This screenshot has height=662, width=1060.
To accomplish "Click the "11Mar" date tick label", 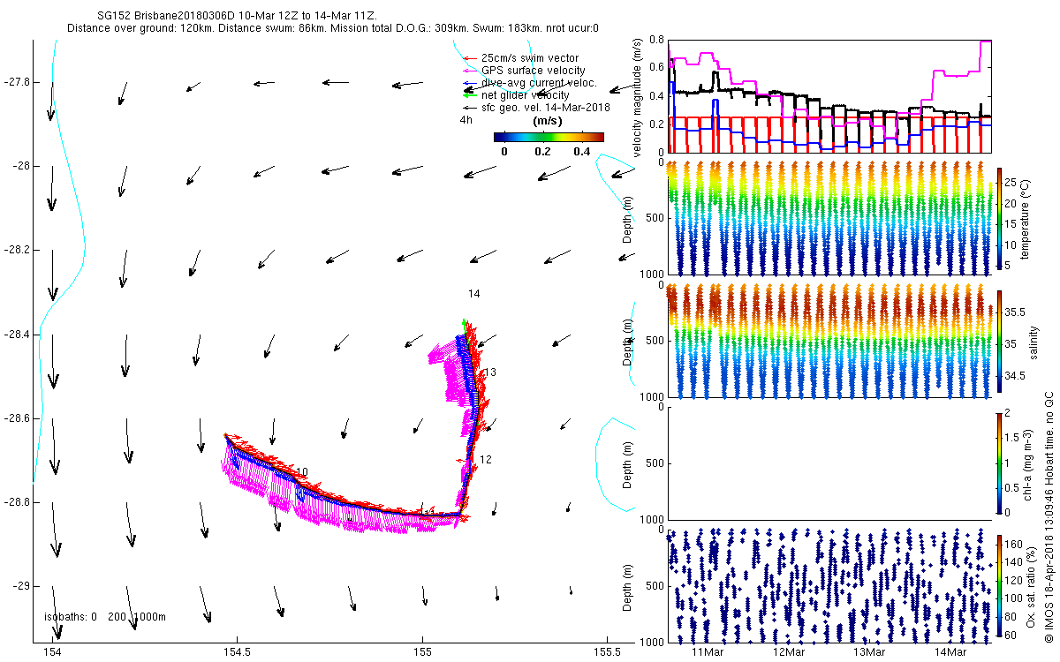I will tap(708, 652).
